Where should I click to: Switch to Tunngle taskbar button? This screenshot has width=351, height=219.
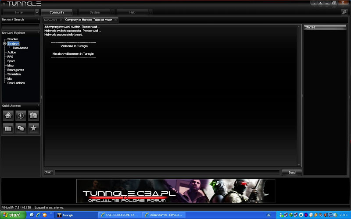[x=76, y=215]
